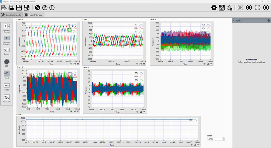Select the Numeric Control palette tool
The image size is (271, 148).
[x=6, y=26]
